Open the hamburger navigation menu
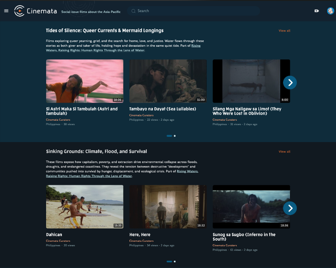This screenshot has width=336, height=268. pos(6,11)
